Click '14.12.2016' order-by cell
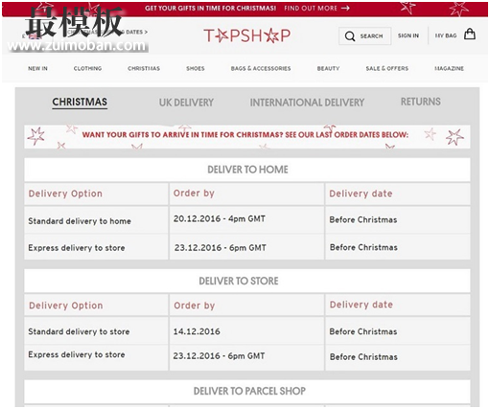490x409 pixels. pos(197,331)
